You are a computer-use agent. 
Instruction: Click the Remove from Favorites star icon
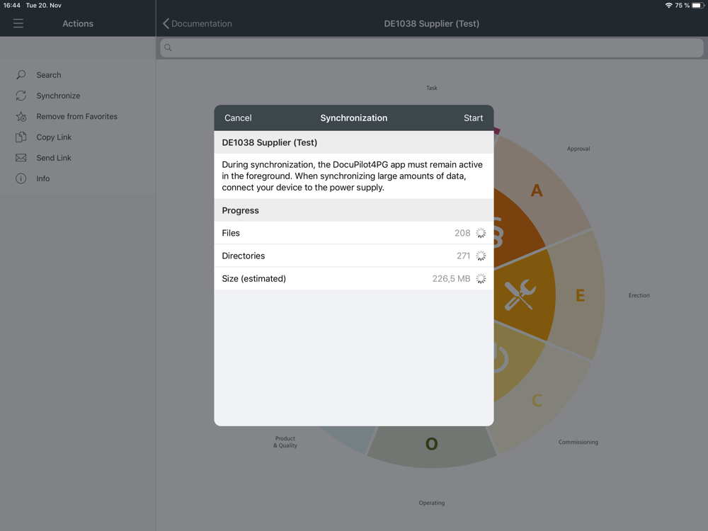pyautogui.click(x=21, y=117)
